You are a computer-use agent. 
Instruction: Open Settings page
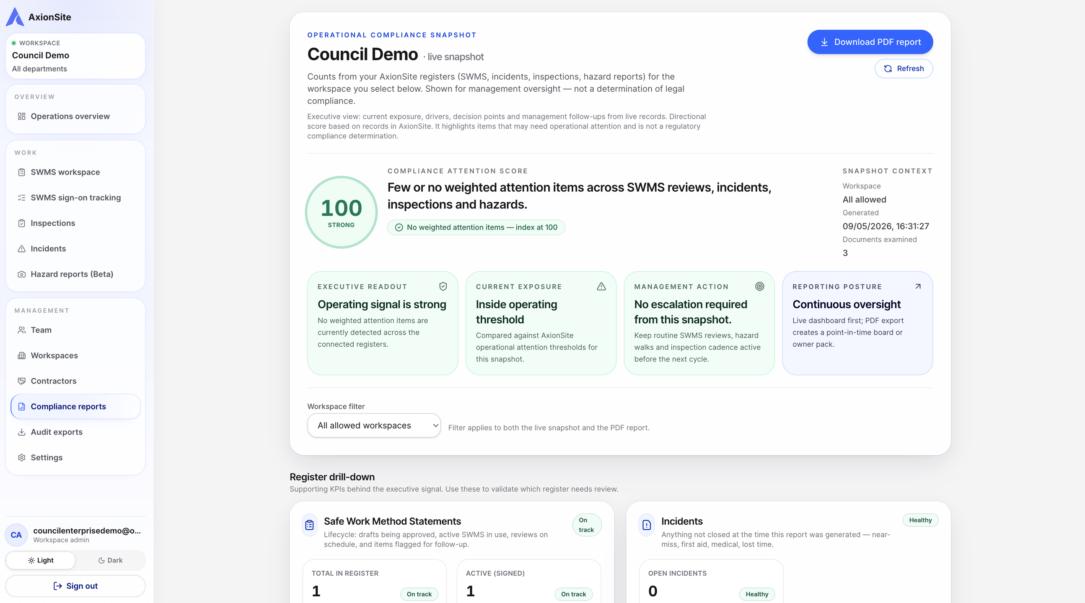(x=75, y=457)
